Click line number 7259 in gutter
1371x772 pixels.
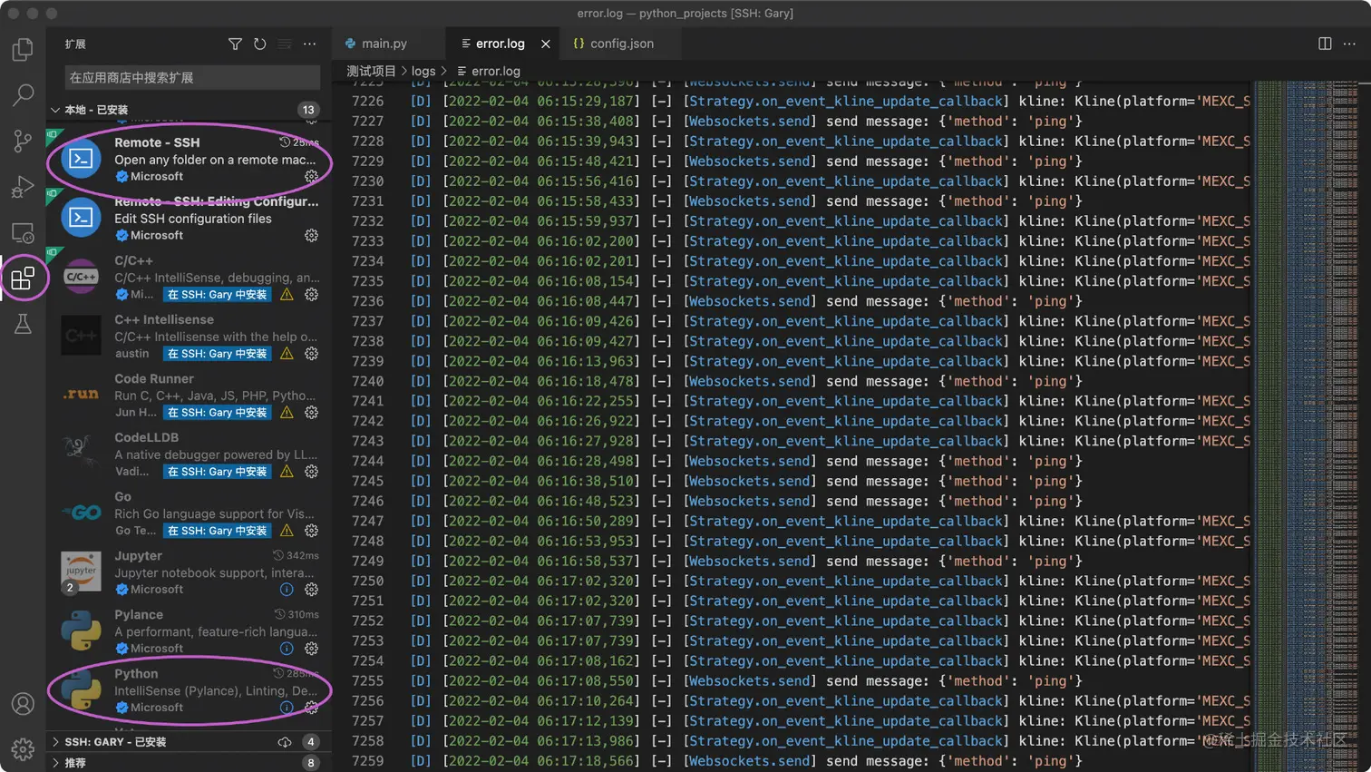tap(367, 761)
